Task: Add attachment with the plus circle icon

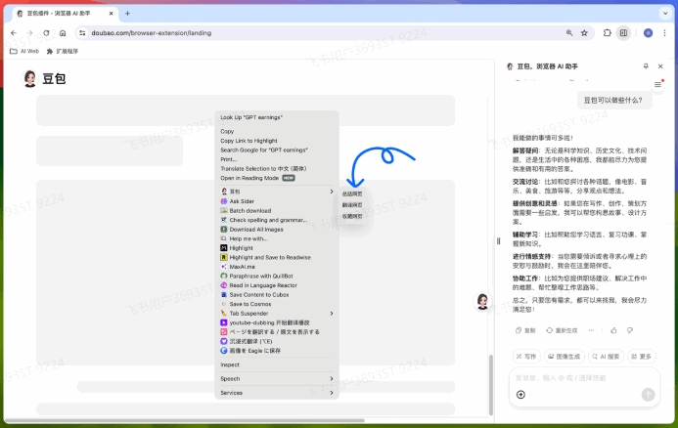Action: [520, 395]
